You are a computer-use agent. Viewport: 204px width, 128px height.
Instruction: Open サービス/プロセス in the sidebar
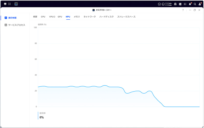click(17, 25)
